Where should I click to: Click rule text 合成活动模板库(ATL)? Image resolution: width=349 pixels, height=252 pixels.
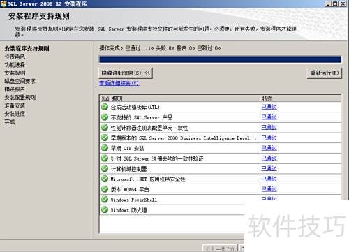click(x=135, y=107)
